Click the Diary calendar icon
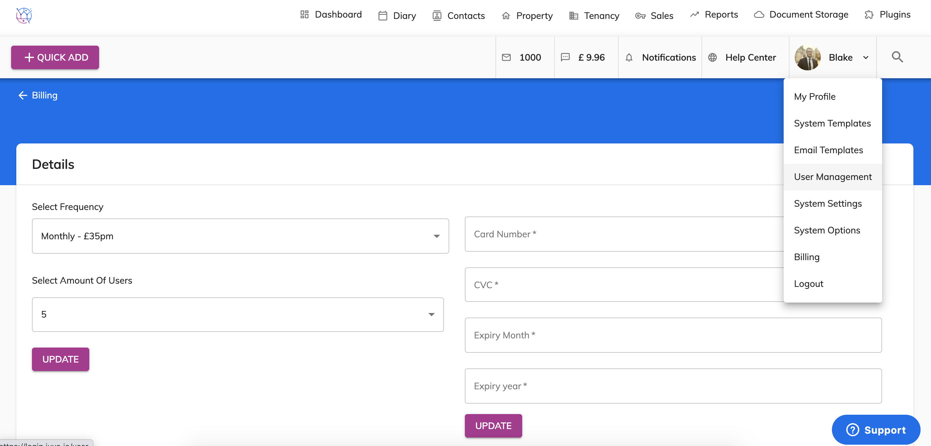Viewport: 931px width, 446px height. [382, 16]
